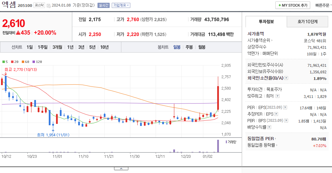Select 1일 line chart period

click(30, 47)
